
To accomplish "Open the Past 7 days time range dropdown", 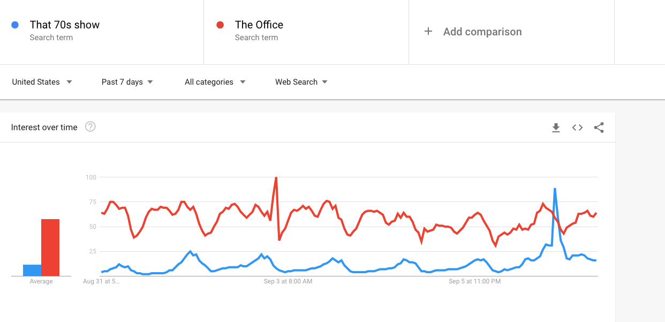I will pos(127,82).
